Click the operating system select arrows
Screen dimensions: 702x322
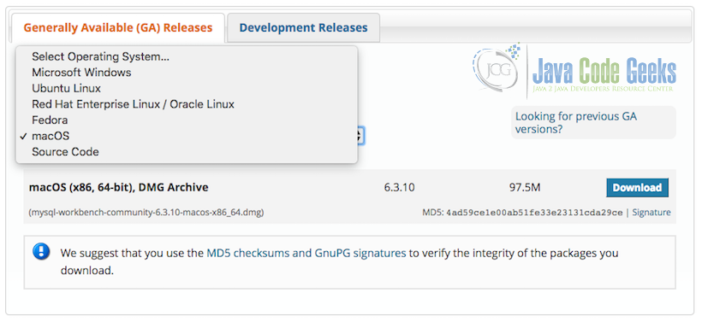pyautogui.click(x=360, y=136)
